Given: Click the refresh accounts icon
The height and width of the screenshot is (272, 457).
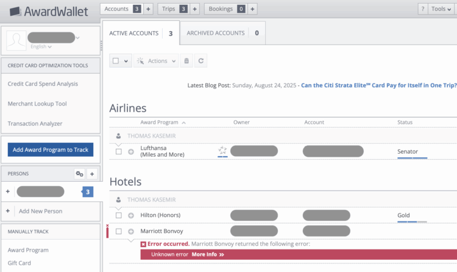Looking at the screenshot, I should click(201, 61).
